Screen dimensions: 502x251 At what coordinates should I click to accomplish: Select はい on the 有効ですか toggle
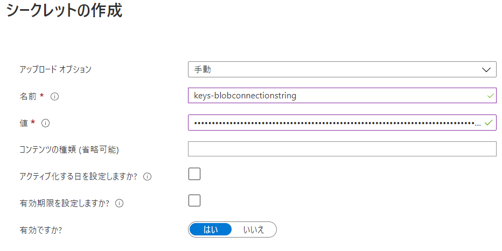click(211, 230)
